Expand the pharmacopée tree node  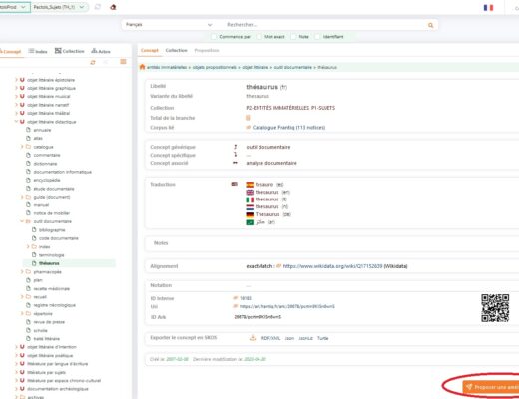point(22,271)
